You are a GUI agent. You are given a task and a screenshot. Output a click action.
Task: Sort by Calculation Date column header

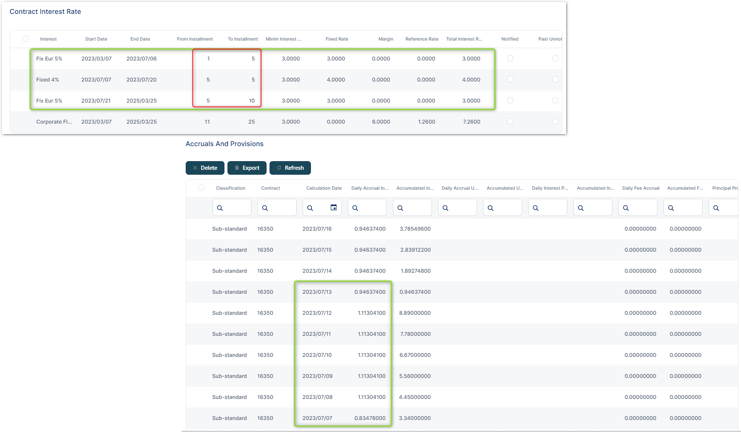(324, 188)
